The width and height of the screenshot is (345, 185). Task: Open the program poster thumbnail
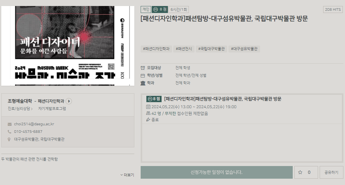tap(68, 46)
